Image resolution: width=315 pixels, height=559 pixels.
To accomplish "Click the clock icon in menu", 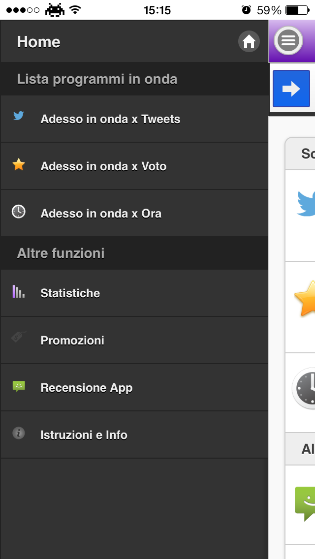I will [19, 212].
